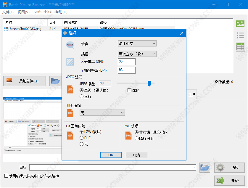Click the browse destination folder icon
Viewport: 248px width, 188px height.
pos(205,168)
